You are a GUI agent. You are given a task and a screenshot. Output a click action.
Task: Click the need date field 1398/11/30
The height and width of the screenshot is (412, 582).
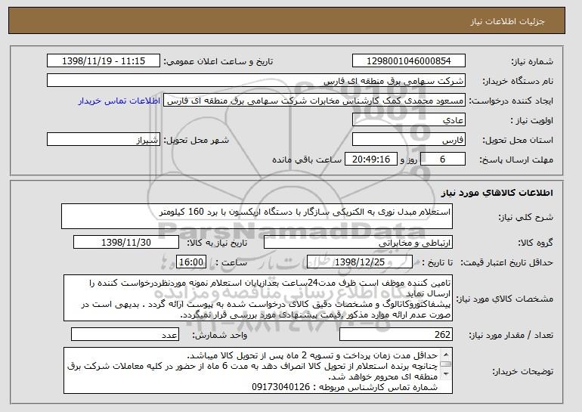[x=126, y=243]
